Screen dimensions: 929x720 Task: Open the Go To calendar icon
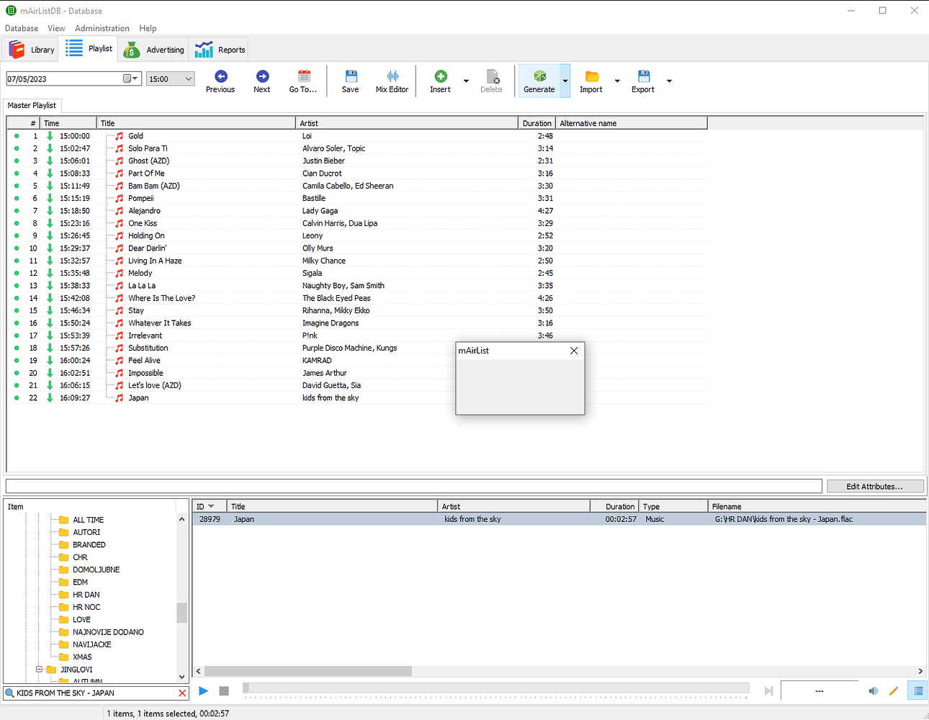[304, 76]
